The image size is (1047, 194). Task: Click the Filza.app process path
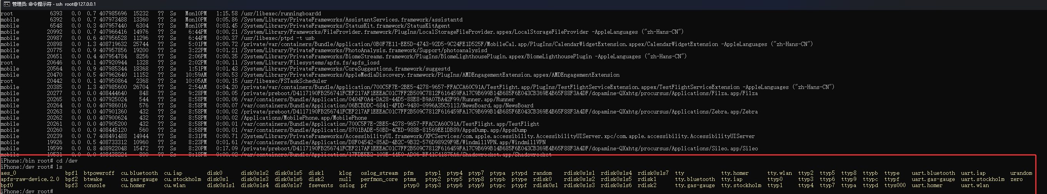(x=499, y=93)
